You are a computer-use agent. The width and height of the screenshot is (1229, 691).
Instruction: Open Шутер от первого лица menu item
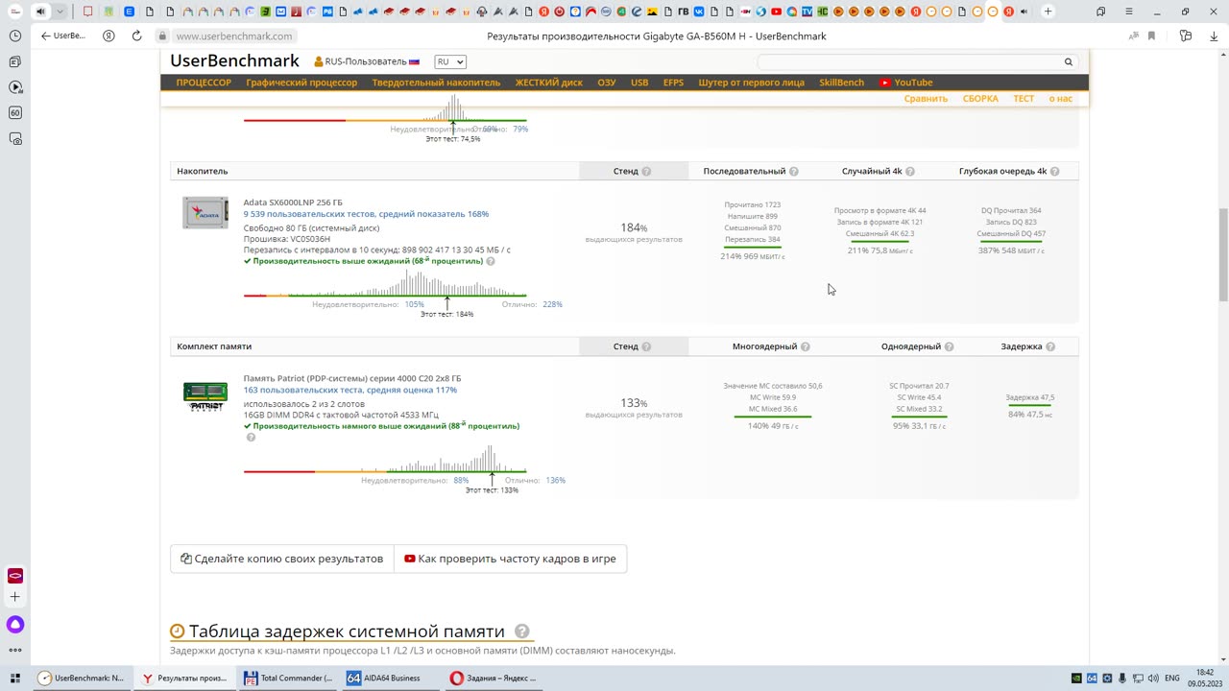751,83
